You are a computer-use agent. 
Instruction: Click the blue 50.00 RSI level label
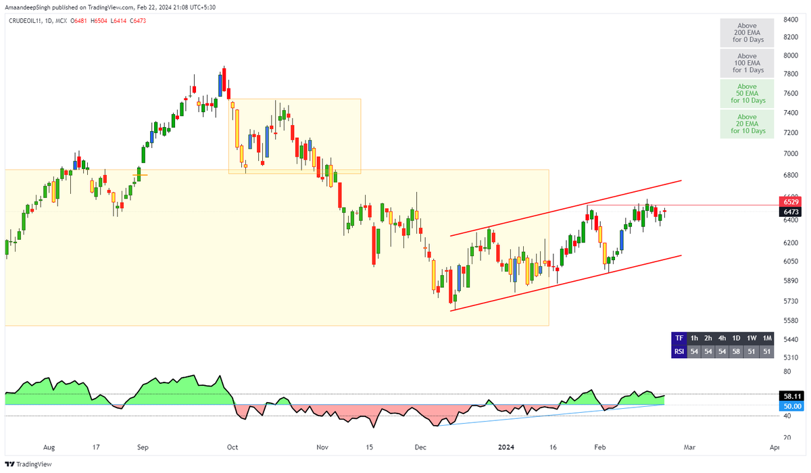[x=791, y=406]
